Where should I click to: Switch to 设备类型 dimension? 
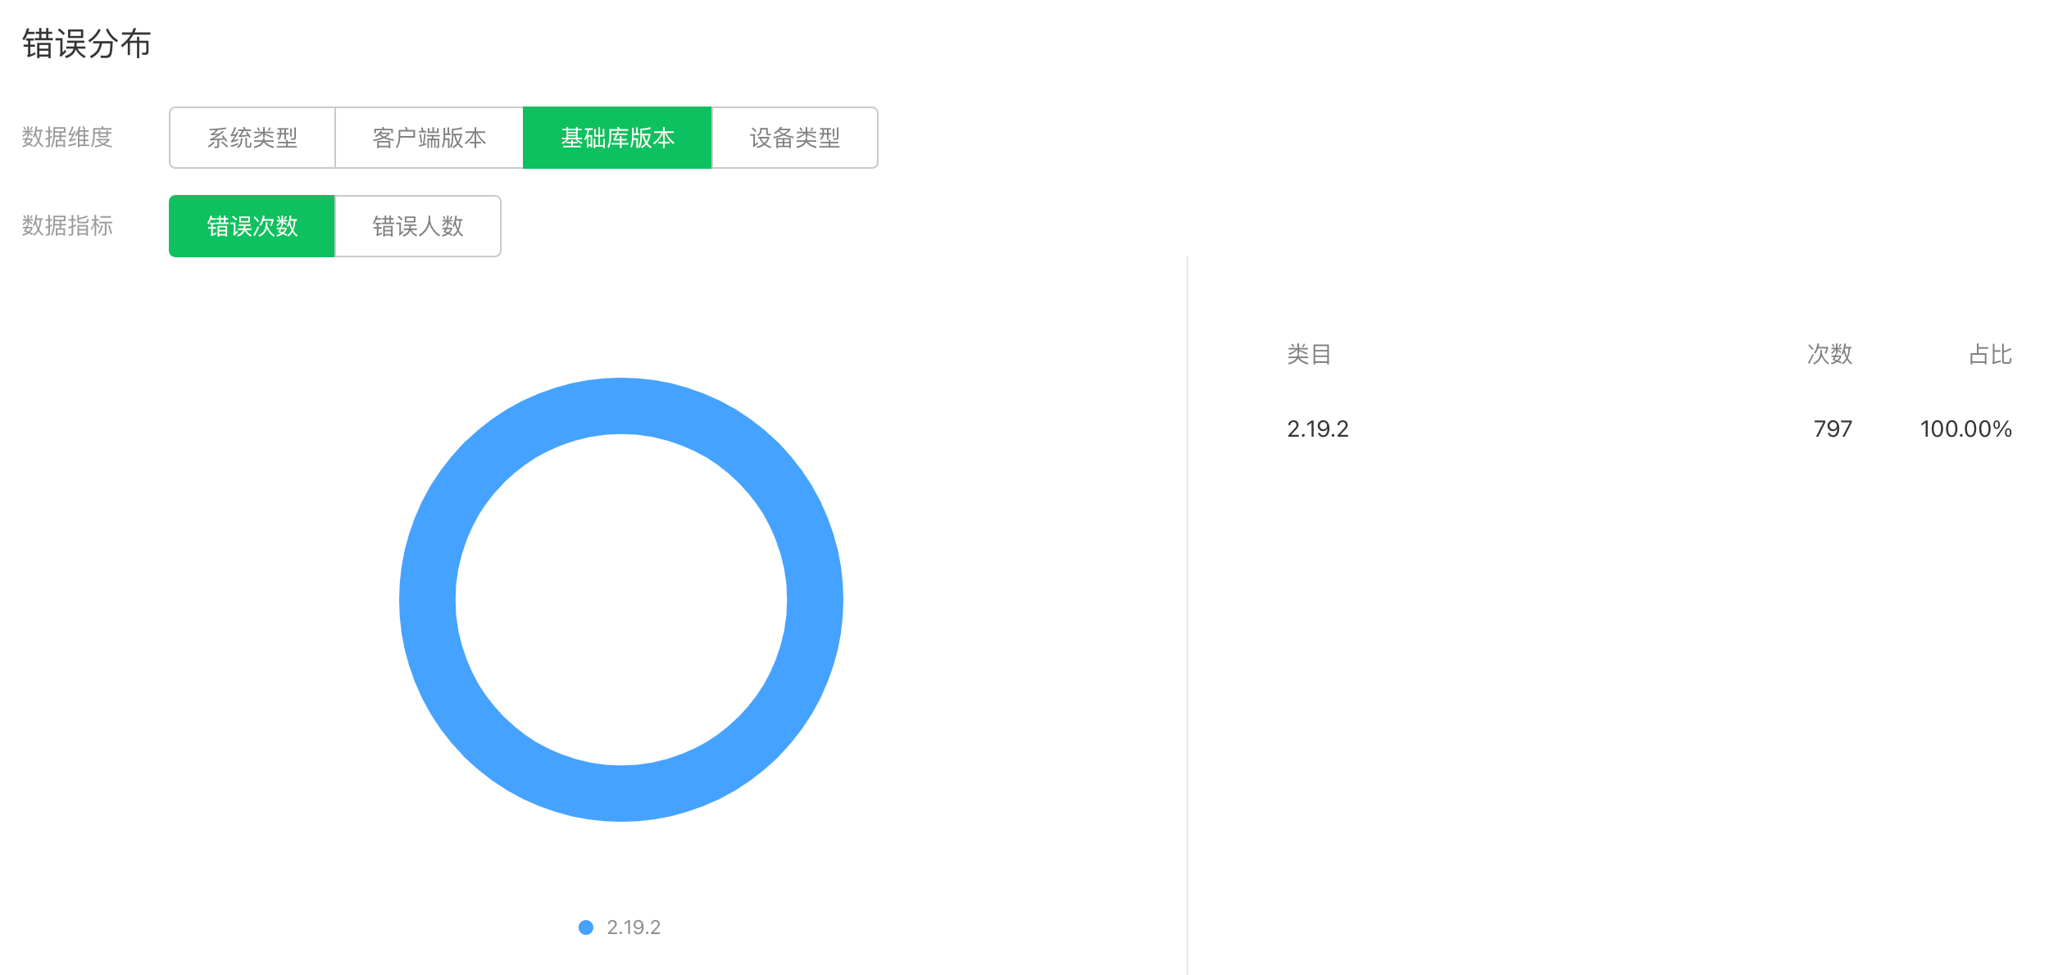coord(794,138)
